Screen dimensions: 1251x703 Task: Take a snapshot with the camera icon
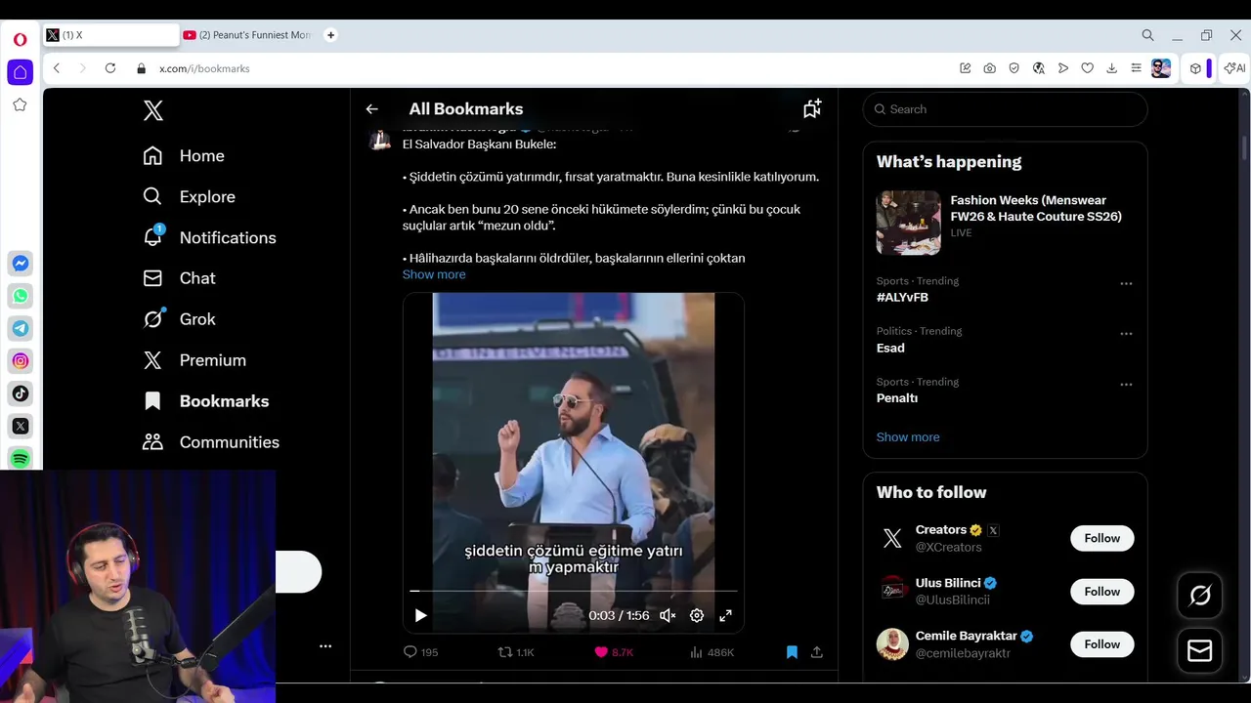(x=990, y=68)
